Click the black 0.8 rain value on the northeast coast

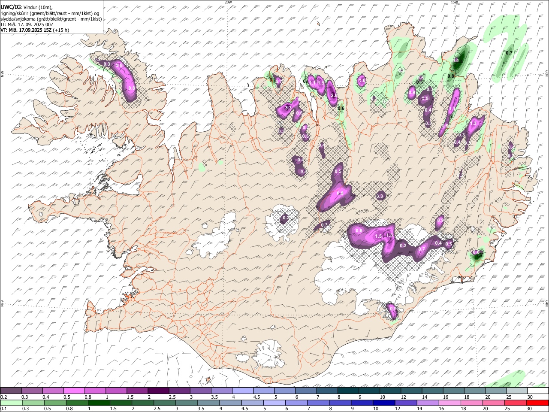point(451,76)
